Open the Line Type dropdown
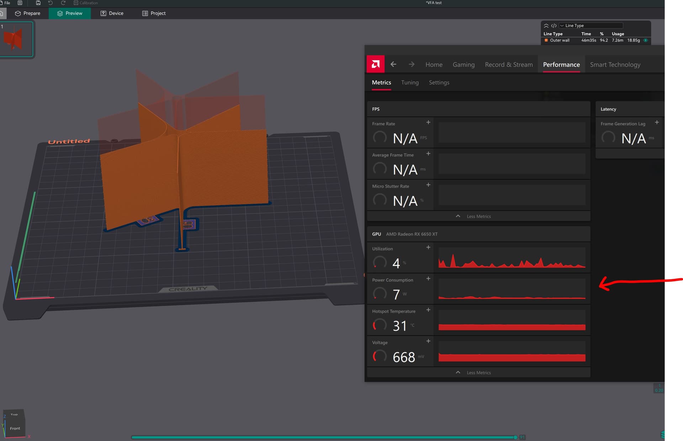Screen dimensions: 683x441 point(591,26)
